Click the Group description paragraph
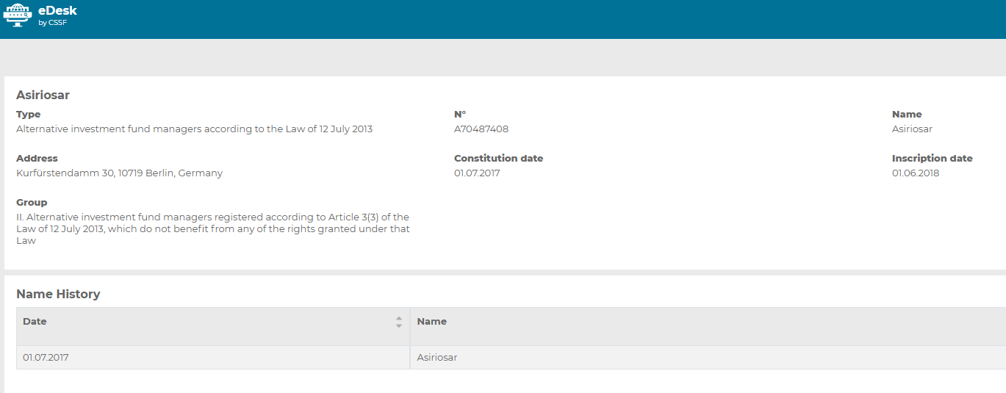The height and width of the screenshot is (393, 1006). click(213, 228)
